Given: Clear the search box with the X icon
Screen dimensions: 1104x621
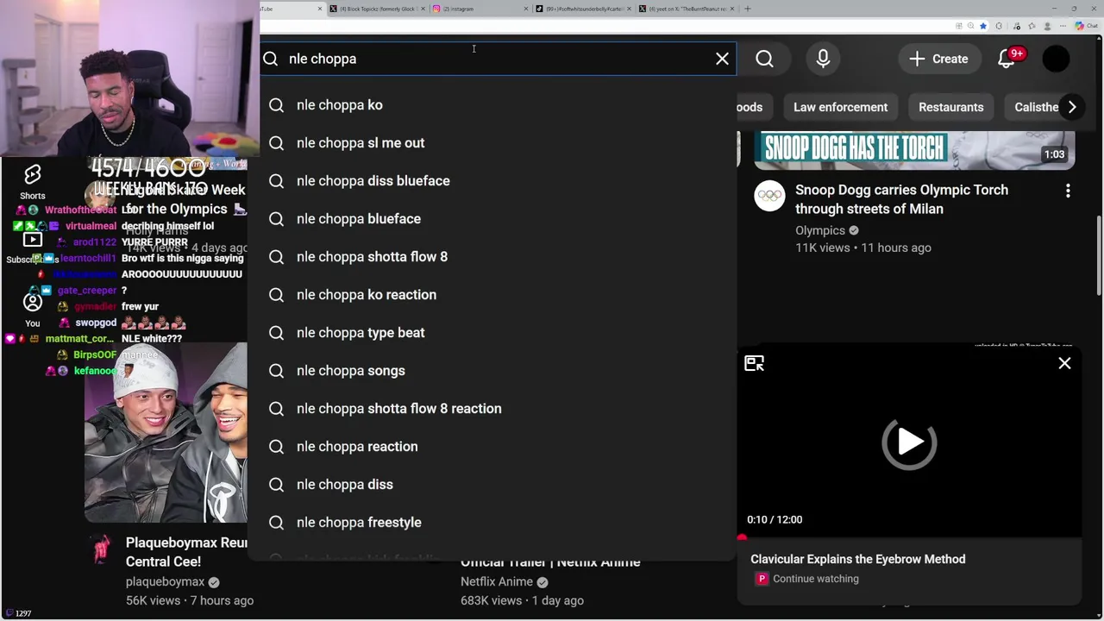Looking at the screenshot, I should point(722,59).
